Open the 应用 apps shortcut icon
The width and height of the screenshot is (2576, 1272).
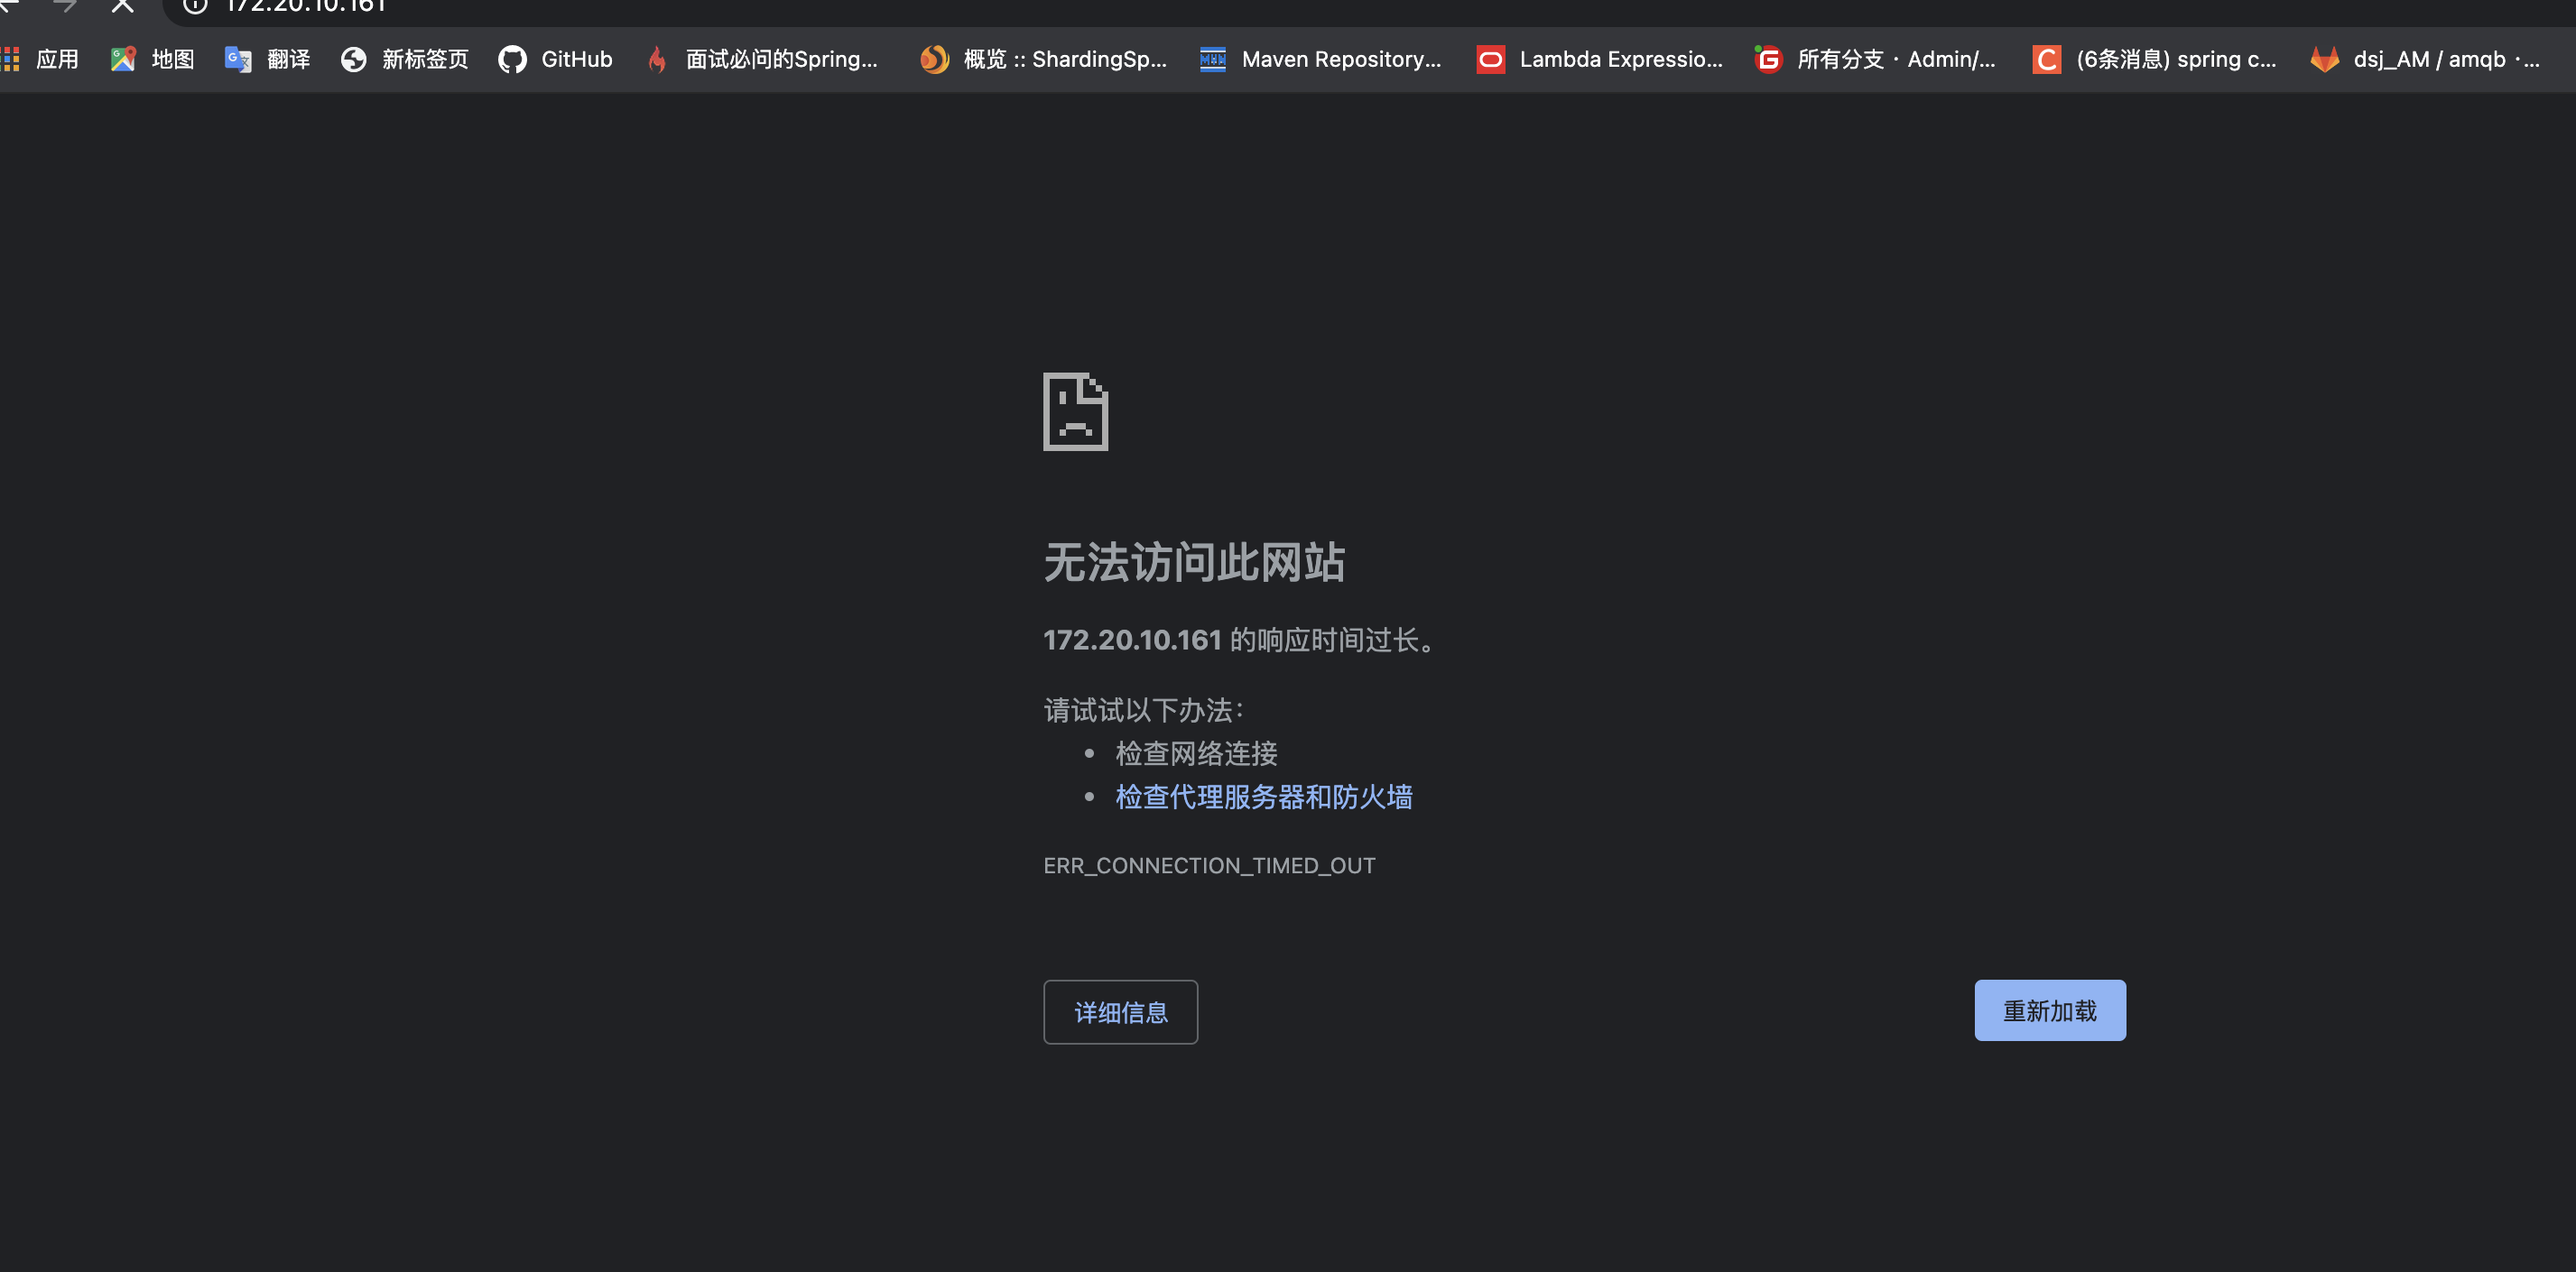click(x=11, y=60)
